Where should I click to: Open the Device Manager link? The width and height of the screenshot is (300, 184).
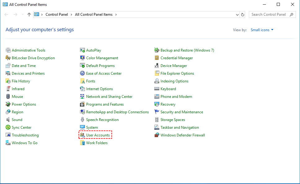[x=174, y=65]
